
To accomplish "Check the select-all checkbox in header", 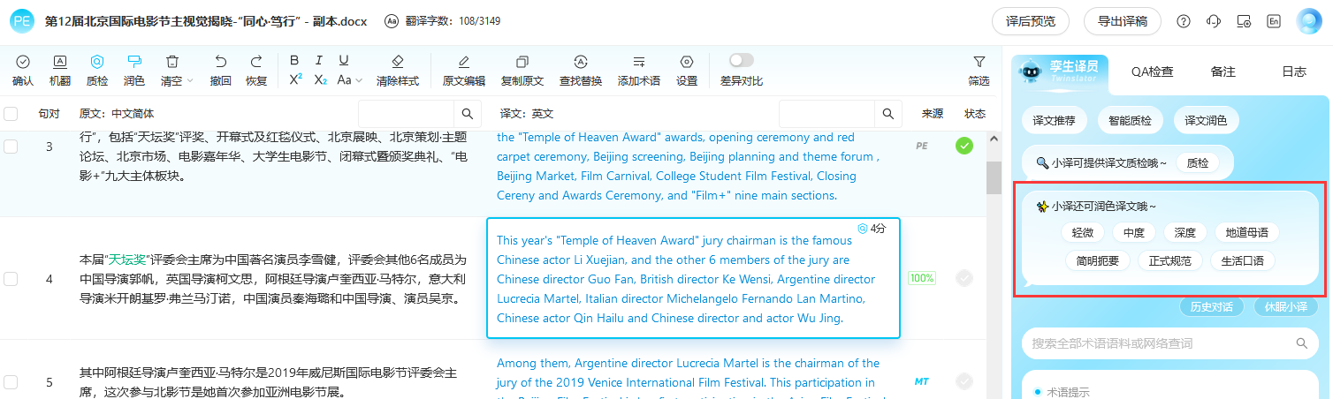I will [11, 114].
